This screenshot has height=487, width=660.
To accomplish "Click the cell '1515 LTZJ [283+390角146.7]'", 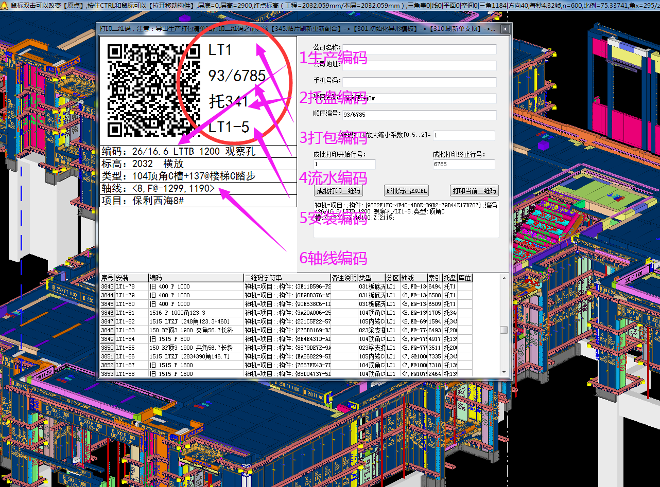I will coord(196,356).
